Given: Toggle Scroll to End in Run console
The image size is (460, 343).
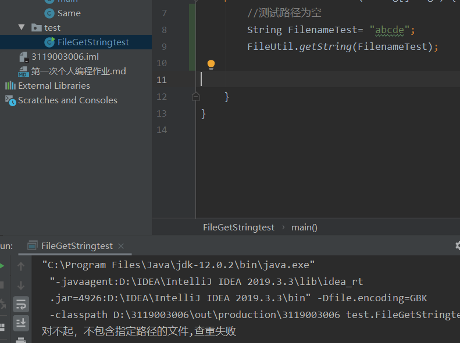Looking at the screenshot, I should pyautogui.click(x=21, y=322).
